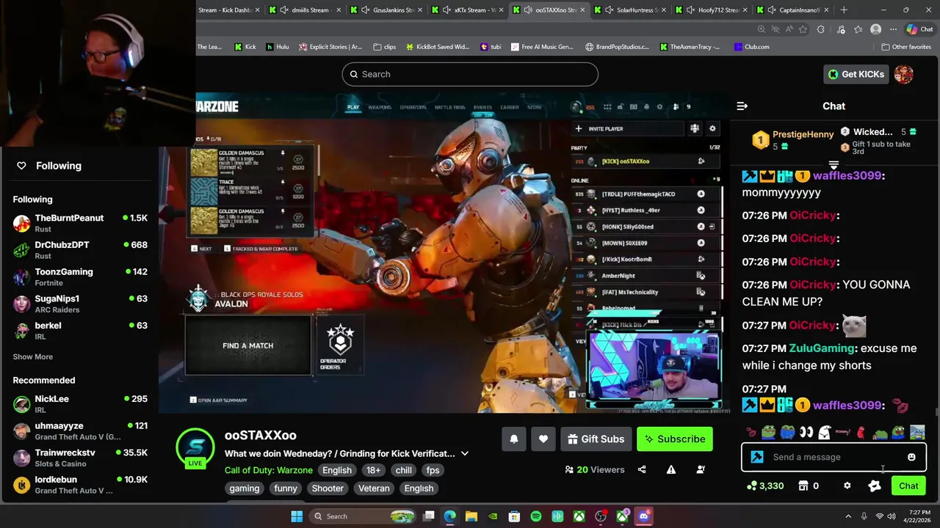Open the chat emote picker smiley
The width and height of the screenshot is (940, 528).
tap(911, 458)
